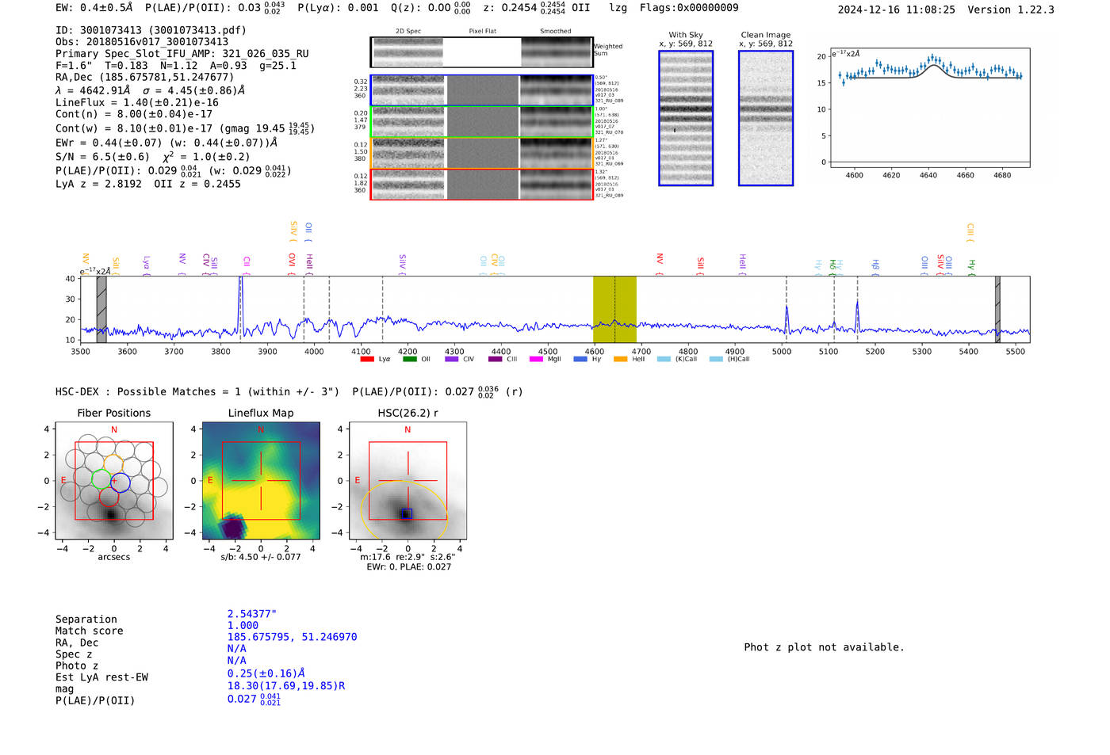The height and width of the screenshot is (755, 1110).
Task: Open the Fiber Positions image panel
Action: [x=114, y=480]
